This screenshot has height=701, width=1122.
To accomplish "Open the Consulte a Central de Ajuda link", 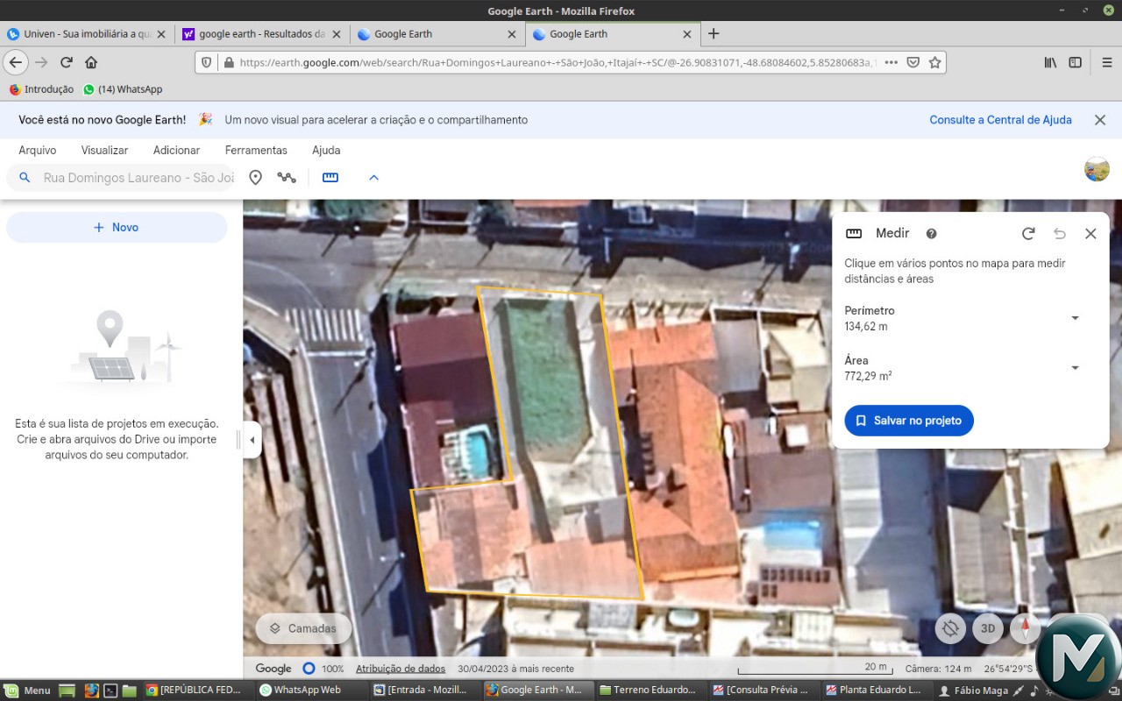I will [x=1000, y=120].
